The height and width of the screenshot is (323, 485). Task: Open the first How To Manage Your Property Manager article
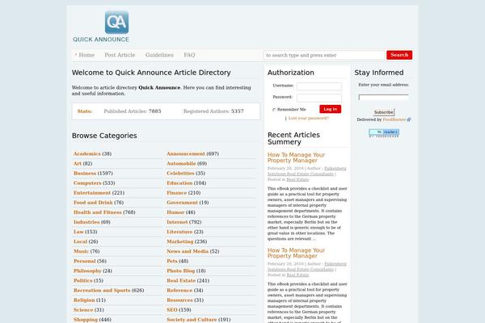pos(296,157)
